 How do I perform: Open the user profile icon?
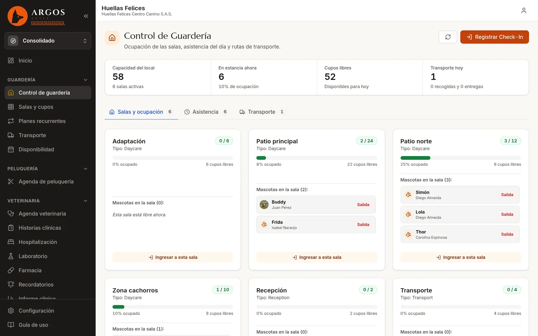point(524,10)
